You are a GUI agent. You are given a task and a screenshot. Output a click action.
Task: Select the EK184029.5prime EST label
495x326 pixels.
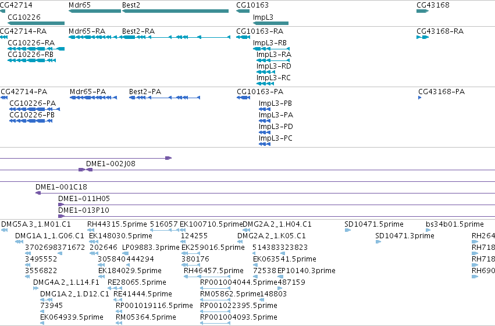coord(130,271)
